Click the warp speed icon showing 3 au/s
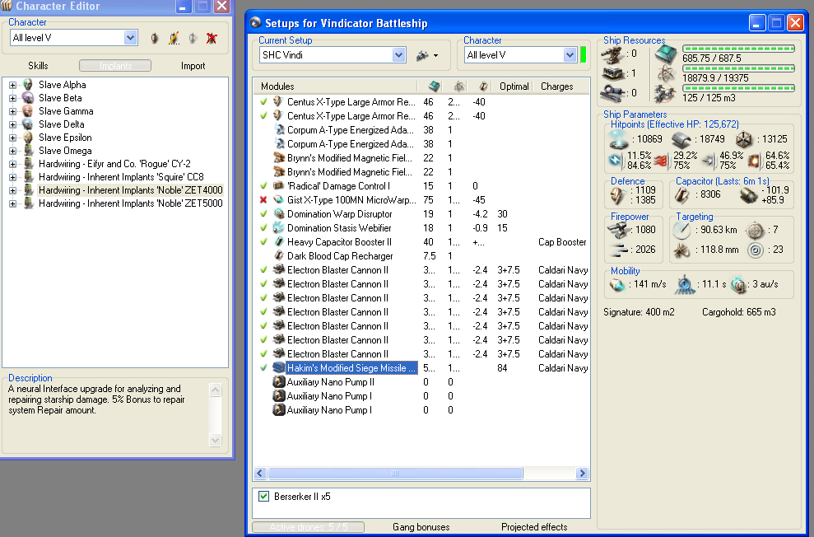 click(739, 285)
